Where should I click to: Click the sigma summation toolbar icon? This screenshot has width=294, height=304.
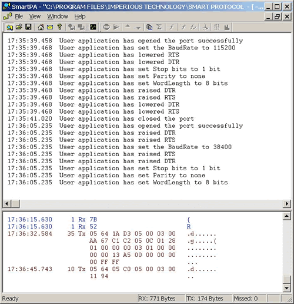pyautogui.click(x=159, y=27)
